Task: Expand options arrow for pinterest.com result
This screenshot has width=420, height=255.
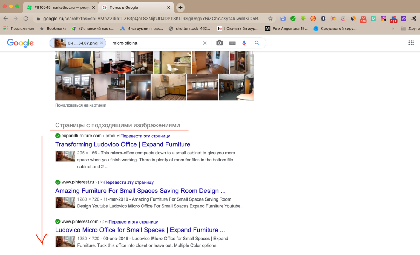Action: tap(106, 222)
